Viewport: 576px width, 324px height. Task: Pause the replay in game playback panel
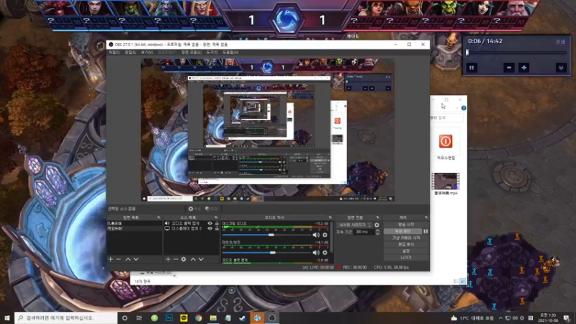[472, 68]
